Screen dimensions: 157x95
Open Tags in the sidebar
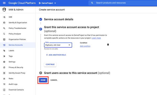[x=18, y=56]
